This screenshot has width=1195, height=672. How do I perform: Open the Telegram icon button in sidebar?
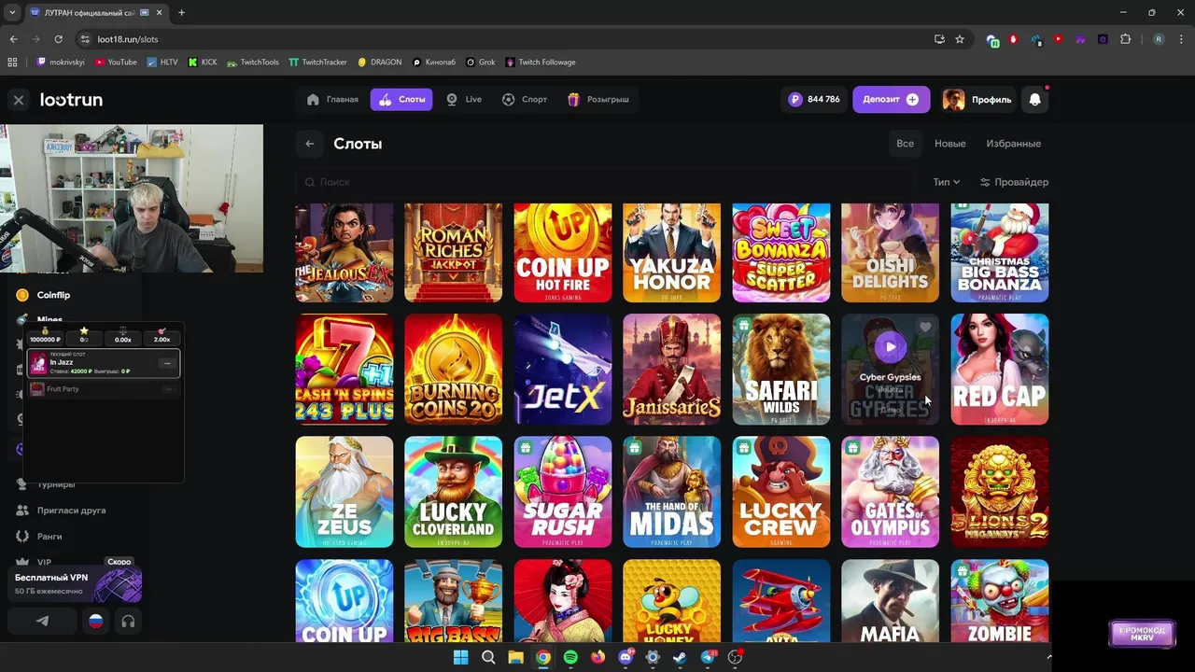[42, 621]
